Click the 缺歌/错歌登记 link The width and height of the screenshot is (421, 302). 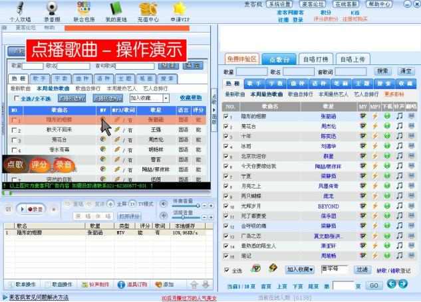393,271
